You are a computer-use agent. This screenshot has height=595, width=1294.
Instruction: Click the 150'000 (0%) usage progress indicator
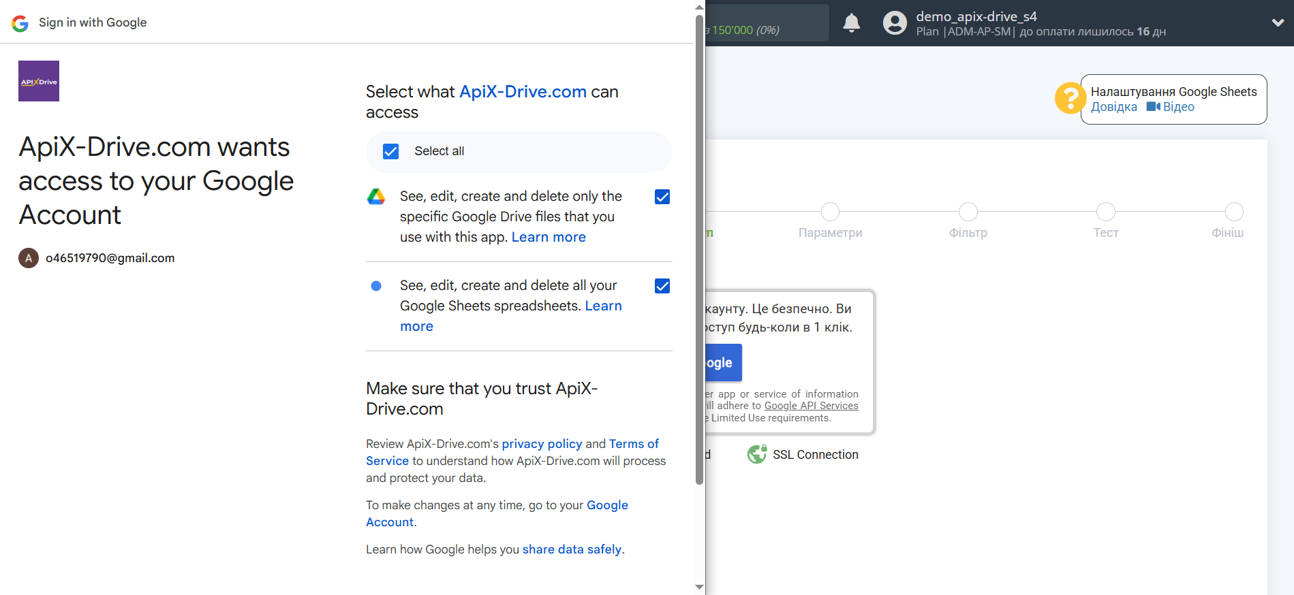(767, 23)
